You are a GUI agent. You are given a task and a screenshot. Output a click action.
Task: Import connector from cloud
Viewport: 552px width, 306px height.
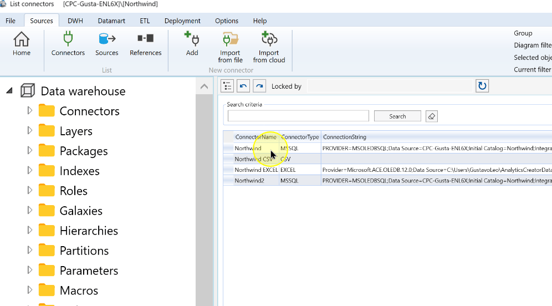click(x=269, y=48)
